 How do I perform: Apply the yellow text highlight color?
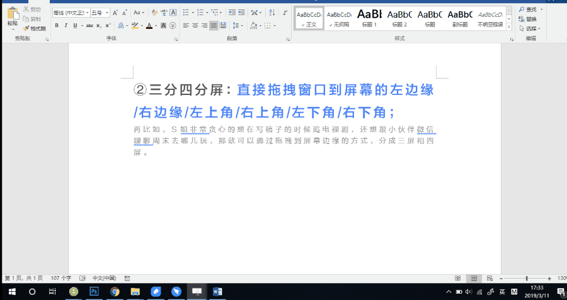coord(135,26)
